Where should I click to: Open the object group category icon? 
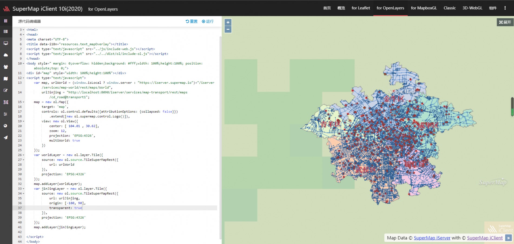pyautogui.click(x=6, y=102)
